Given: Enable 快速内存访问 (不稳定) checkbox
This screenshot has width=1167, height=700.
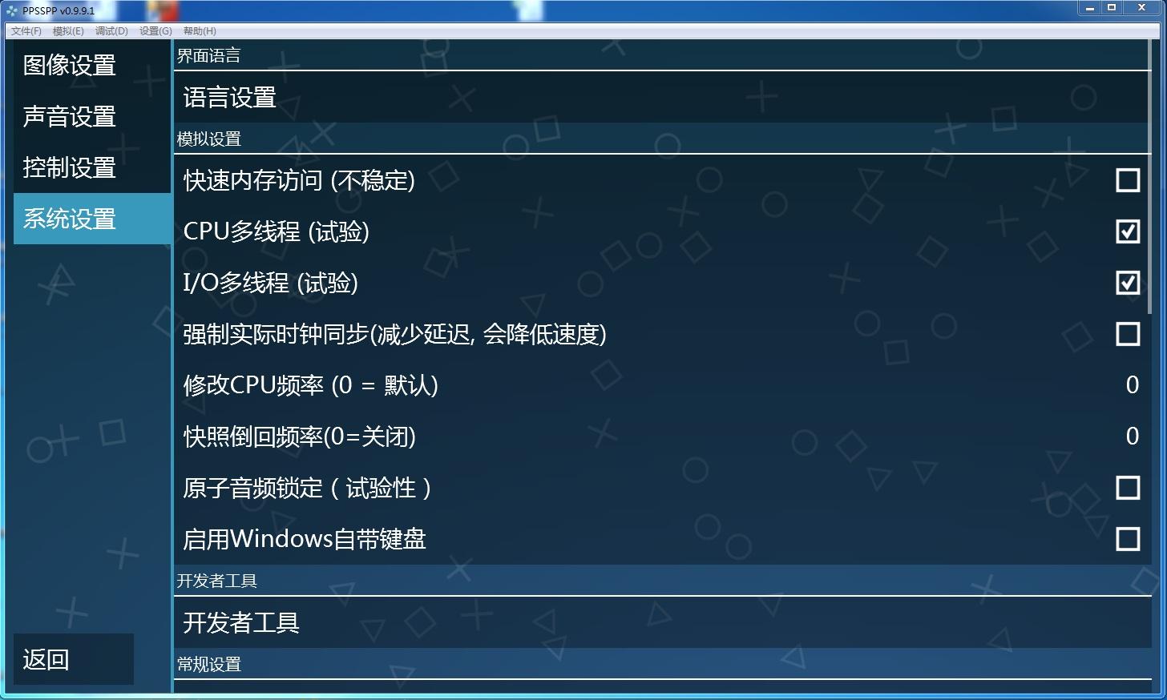Looking at the screenshot, I should click(x=1127, y=180).
